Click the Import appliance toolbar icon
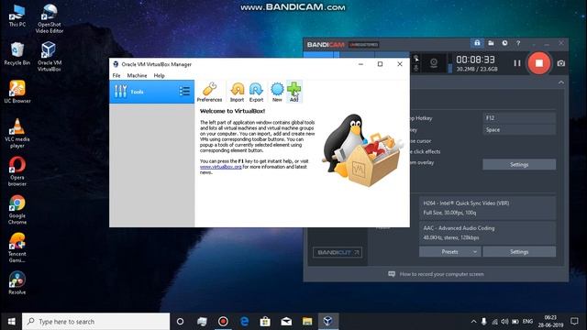 click(237, 92)
